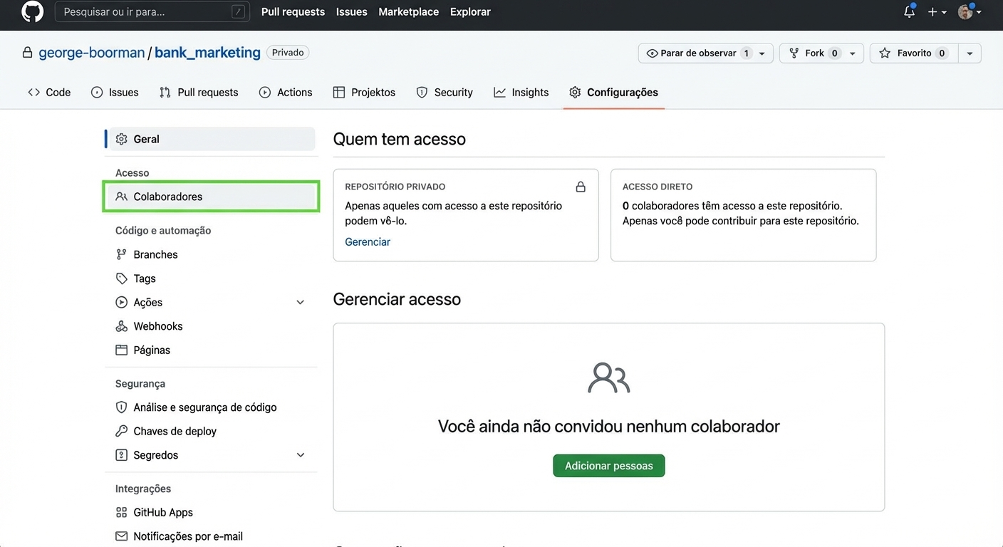Open the Gerenciar link for private repository access

pyautogui.click(x=367, y=241)
